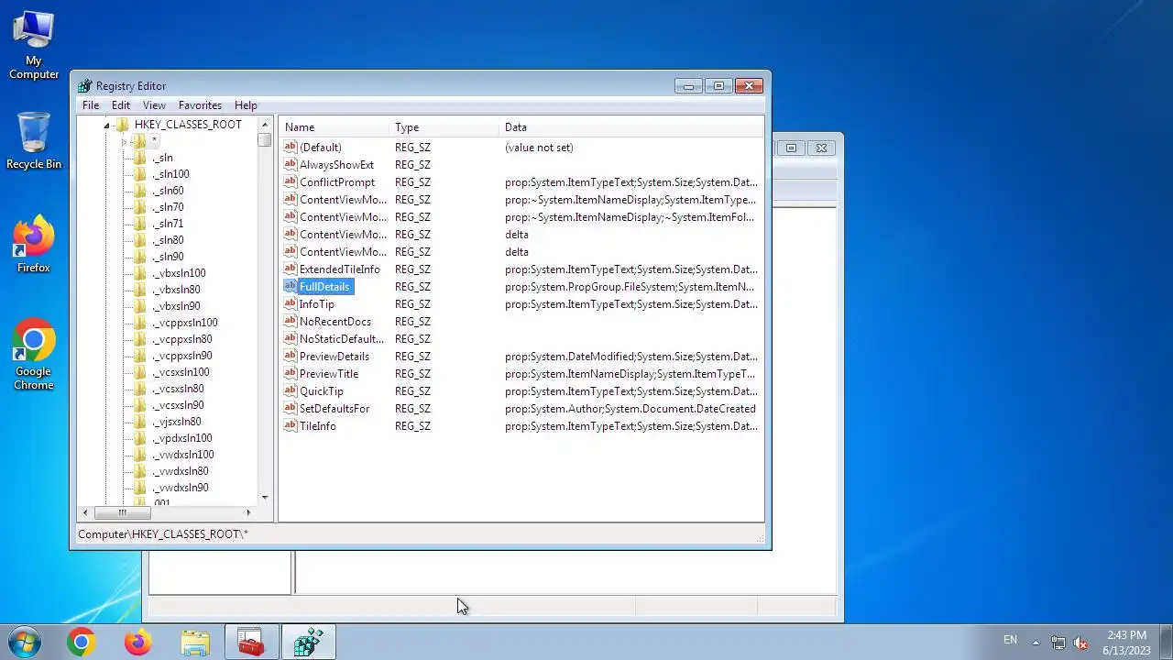Click the tree pane scroll left arrow
The image size is (1173, 660).
tap(85, 512)
